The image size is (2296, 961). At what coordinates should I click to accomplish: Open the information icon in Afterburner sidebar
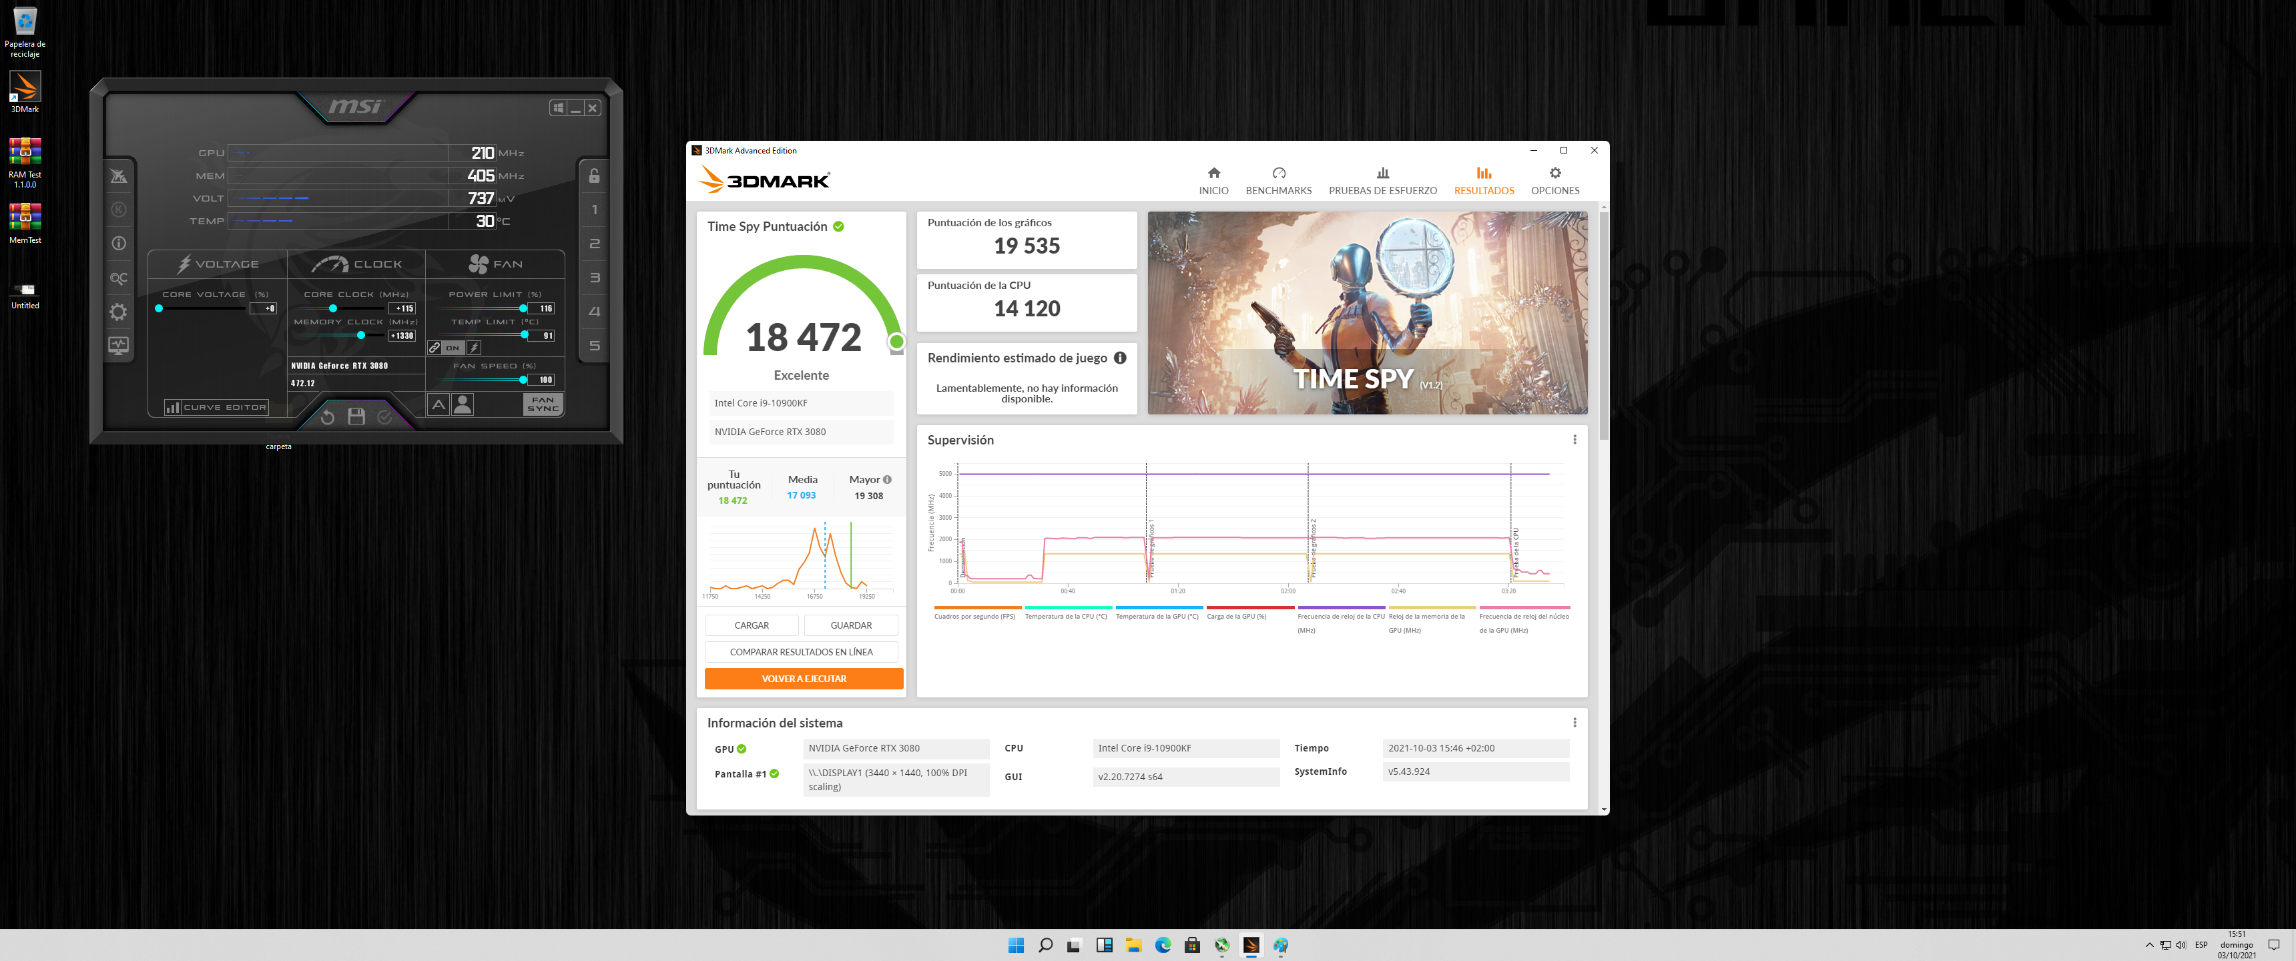119,244
